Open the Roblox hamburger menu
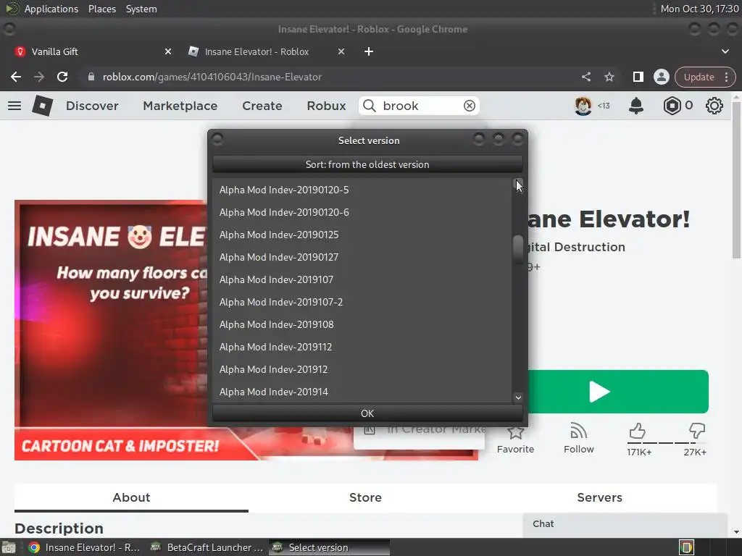 [x=14, y=106]
